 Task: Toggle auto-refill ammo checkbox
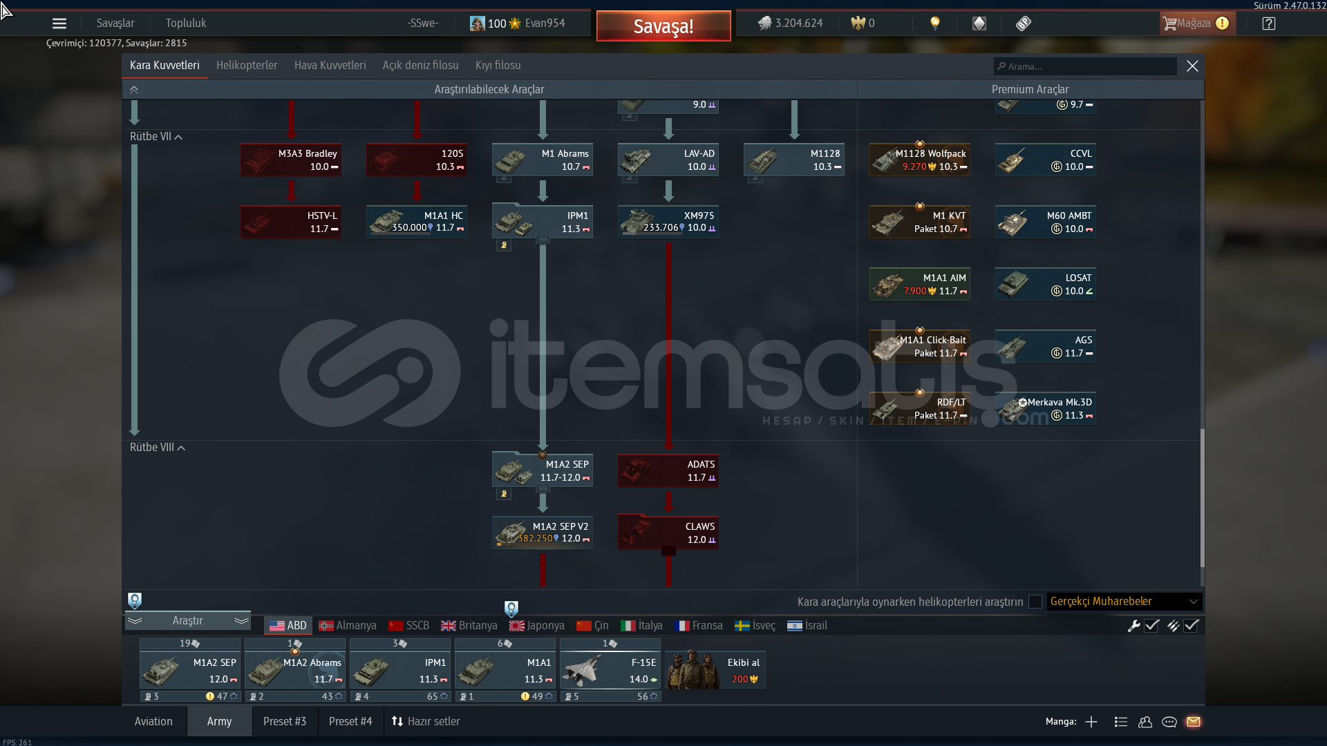pos(1191,626)
